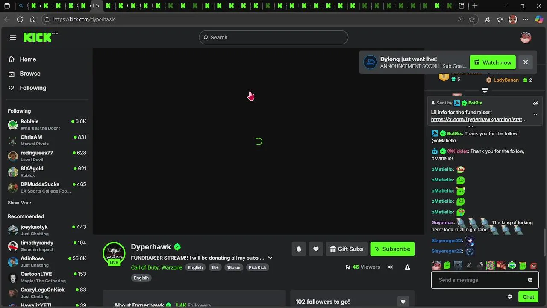
Task: Focus the Search field
Action: click(x=273, y=37)
